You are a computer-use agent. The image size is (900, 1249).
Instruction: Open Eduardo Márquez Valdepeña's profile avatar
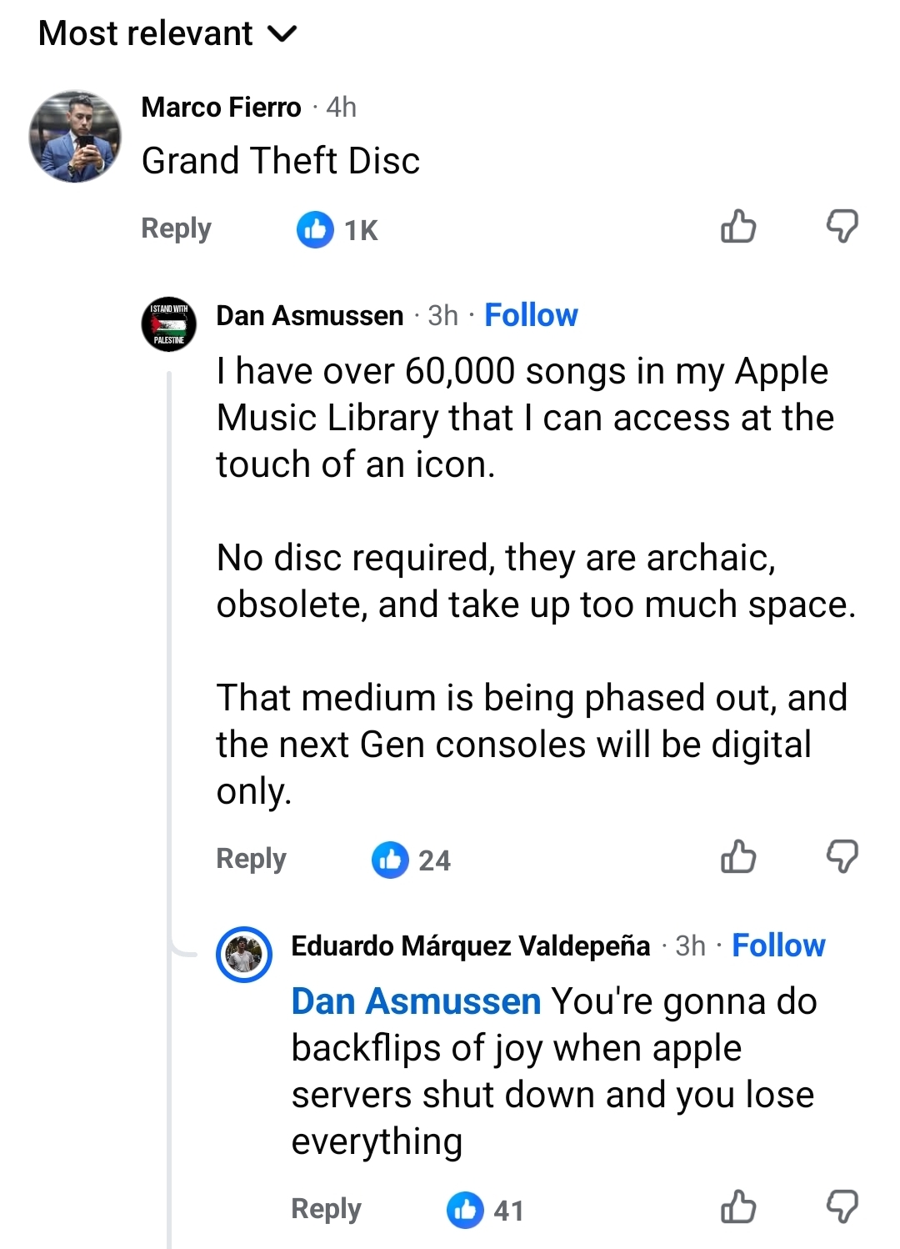244,955
